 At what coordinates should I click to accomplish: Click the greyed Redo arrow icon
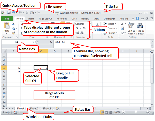[20, 13]
